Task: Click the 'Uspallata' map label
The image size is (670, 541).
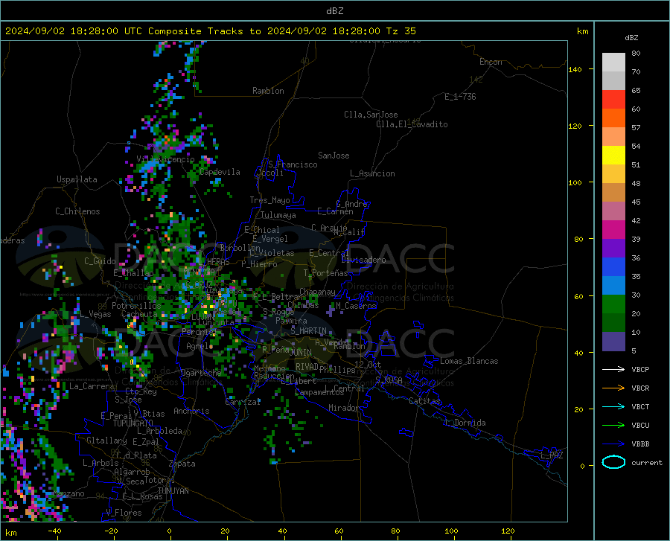Action: point(77,179)
